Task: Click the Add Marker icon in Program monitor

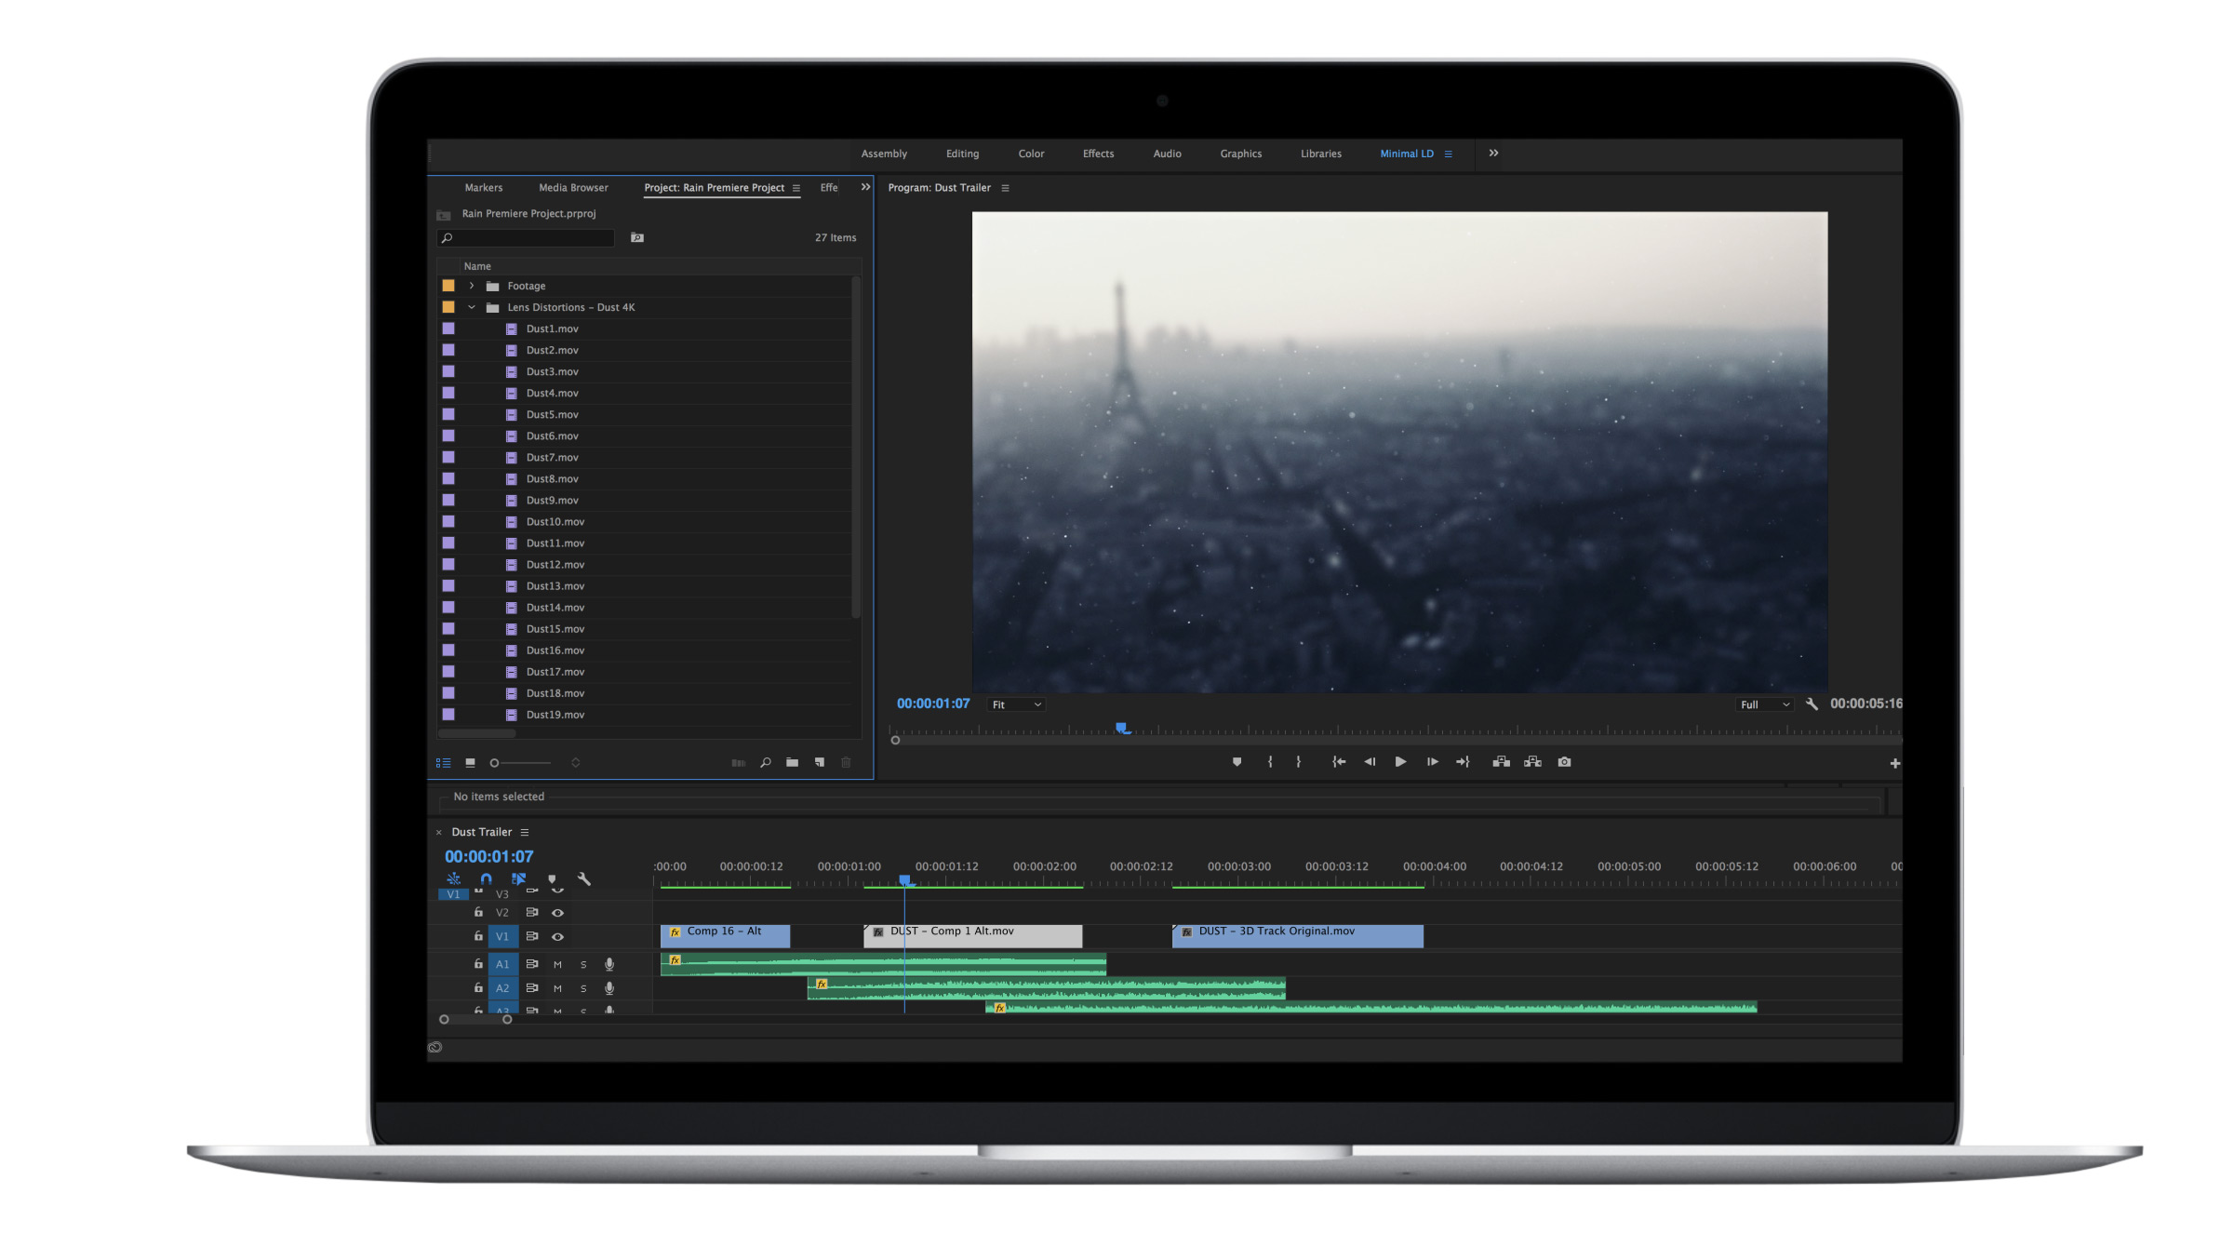Action: (1237, 762)
